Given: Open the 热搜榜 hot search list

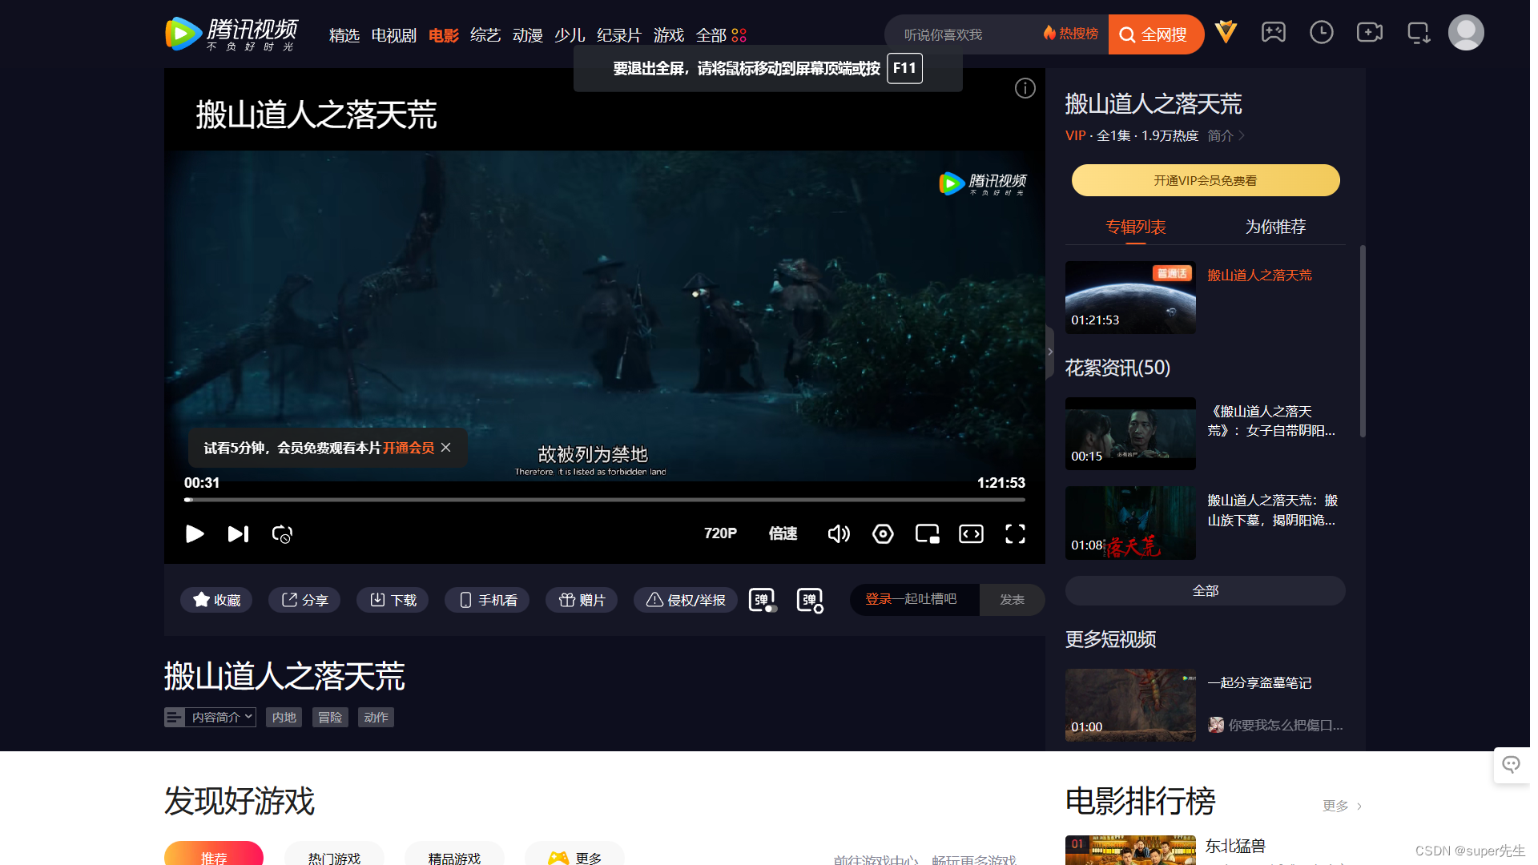Looking at the screenshot, I should (x=1070, y=34).
